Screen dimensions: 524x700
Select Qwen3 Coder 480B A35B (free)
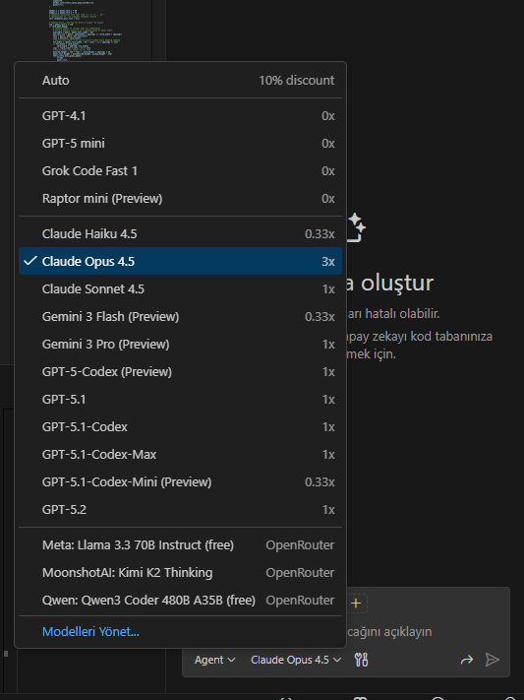pyautogui.click(x=180, y=601)
